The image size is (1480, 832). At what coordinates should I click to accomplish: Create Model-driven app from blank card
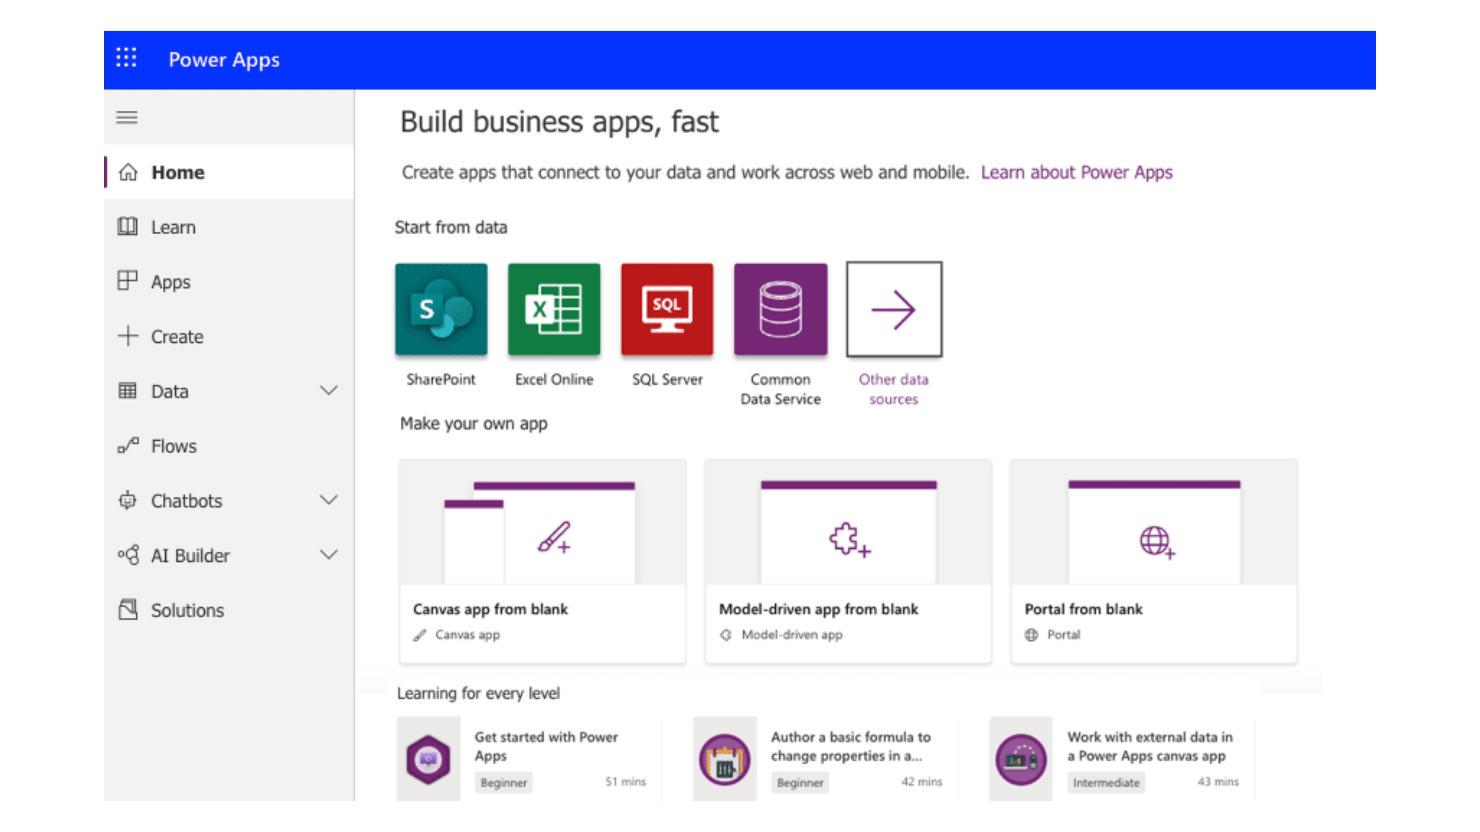click(848, 560)
